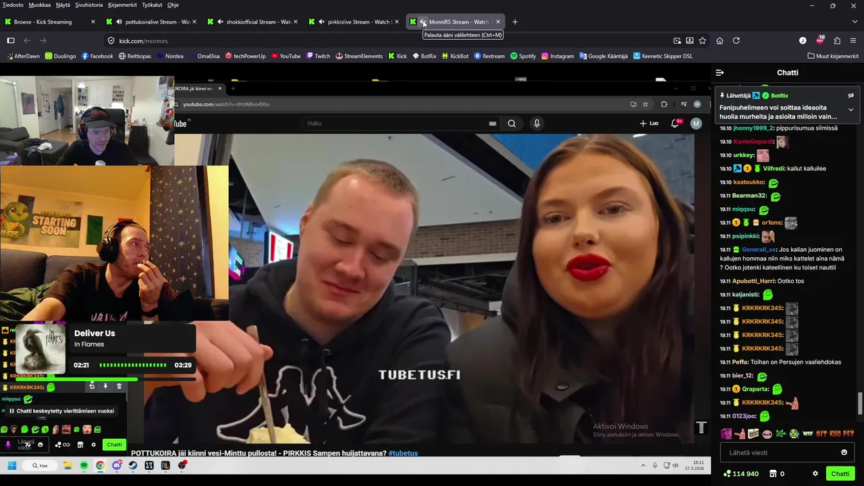Click Chrome icon in the taskbar
Image resolution: width=864 pixels, height=486 pixels.
click(100, 466)
